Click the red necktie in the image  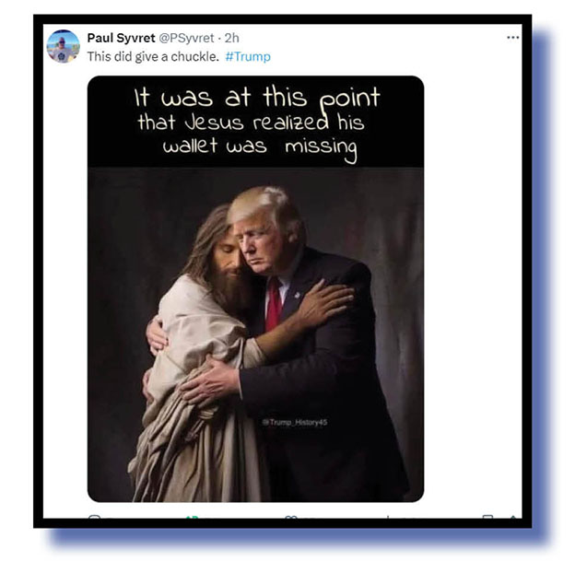[x=274, y=305]
